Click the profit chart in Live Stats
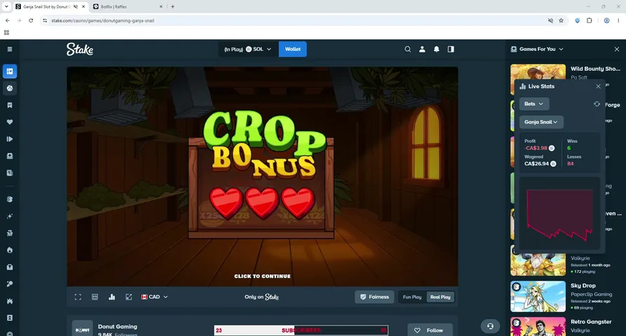 (559, 213)
